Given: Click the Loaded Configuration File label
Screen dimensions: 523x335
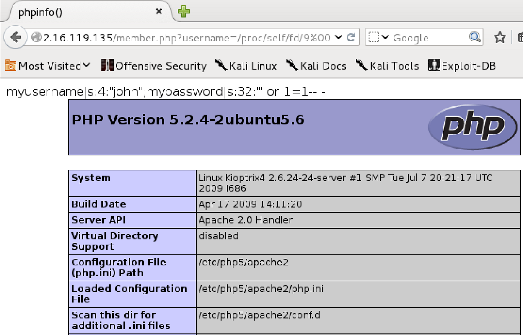Looking at the screenshot, I should point(129,294).
